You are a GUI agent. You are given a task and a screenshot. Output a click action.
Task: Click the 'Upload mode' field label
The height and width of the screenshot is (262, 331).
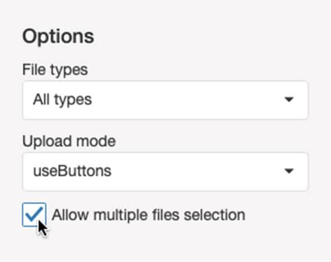(69, 141)
